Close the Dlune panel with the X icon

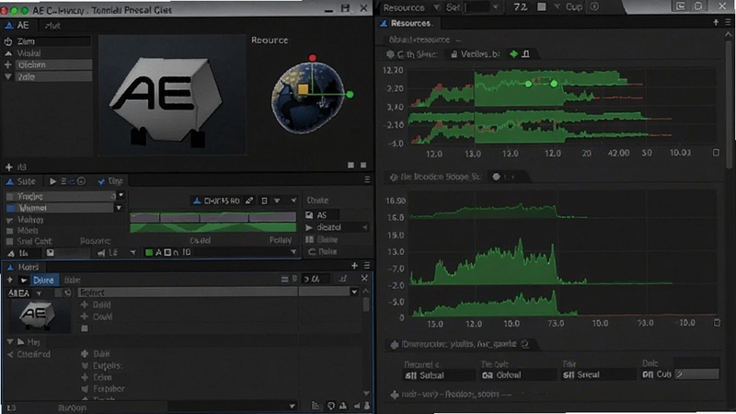pos(364,279)
